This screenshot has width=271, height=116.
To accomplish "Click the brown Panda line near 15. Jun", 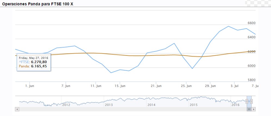I will pos(120,55).
